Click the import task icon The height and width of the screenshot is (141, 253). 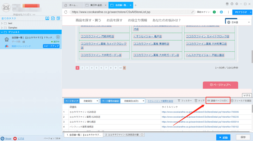point(47,18)
